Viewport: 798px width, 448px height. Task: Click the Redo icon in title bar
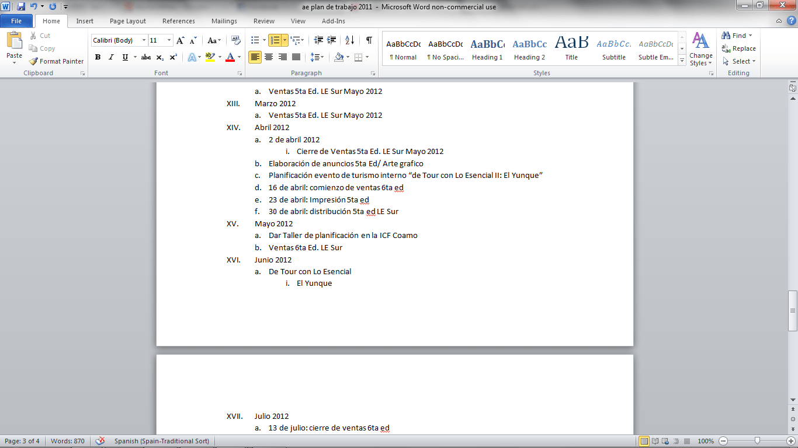pos(53,6)
